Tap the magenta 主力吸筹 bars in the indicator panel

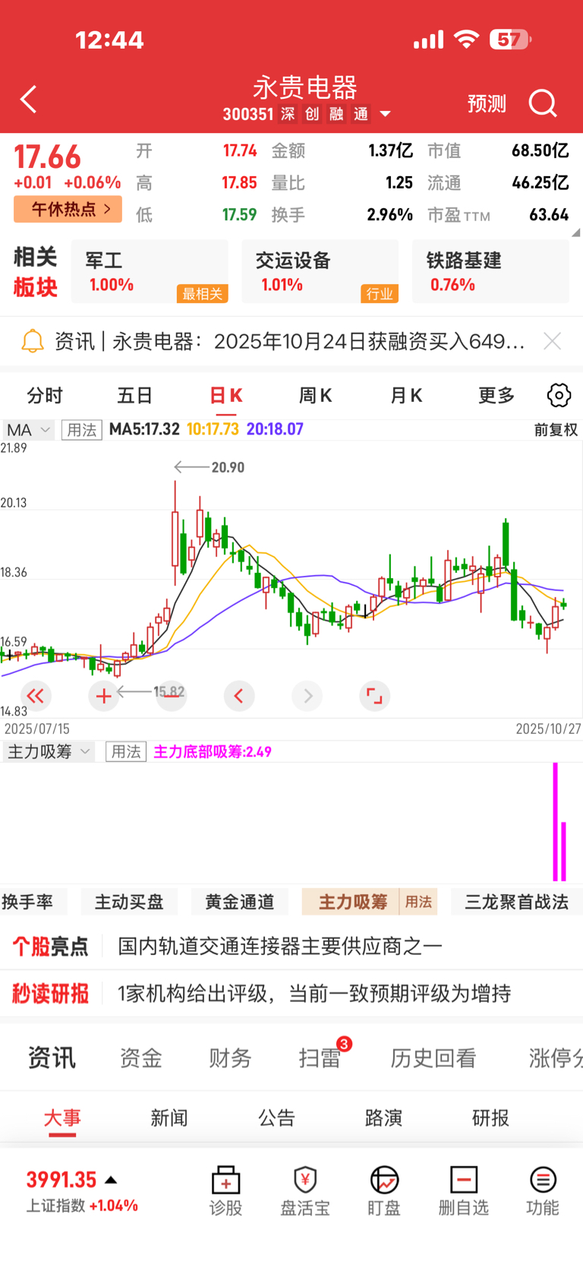click(559, 822)
